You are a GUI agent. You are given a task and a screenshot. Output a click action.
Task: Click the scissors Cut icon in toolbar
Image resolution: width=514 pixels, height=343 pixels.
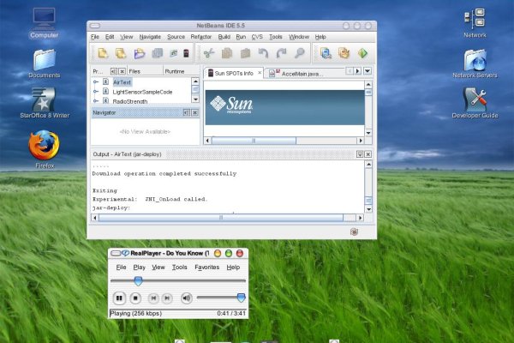click(210, 54)
